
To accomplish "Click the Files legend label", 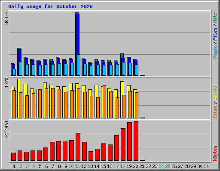I will click(x=215, y=34).
